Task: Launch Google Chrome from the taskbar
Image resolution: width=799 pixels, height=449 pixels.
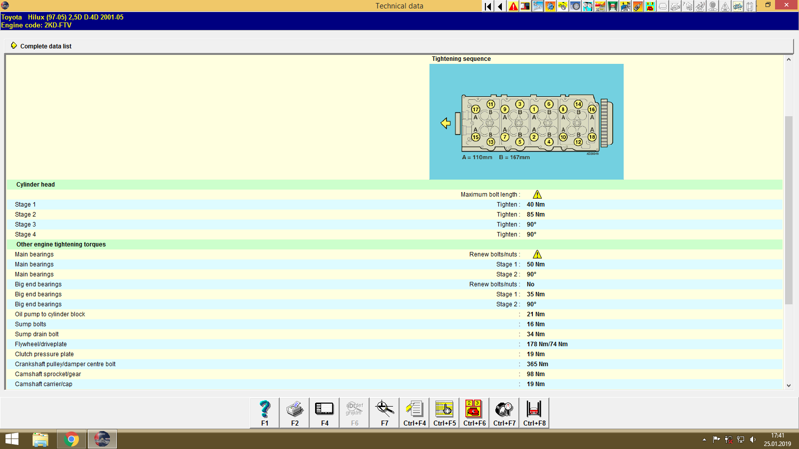Action: [71, 439]
